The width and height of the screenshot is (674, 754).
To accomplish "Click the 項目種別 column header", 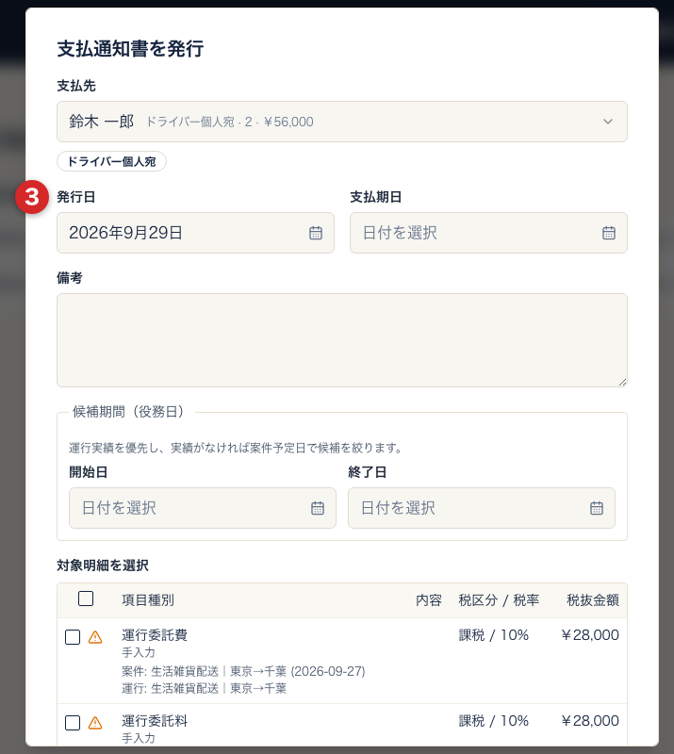I will point(148,600).
